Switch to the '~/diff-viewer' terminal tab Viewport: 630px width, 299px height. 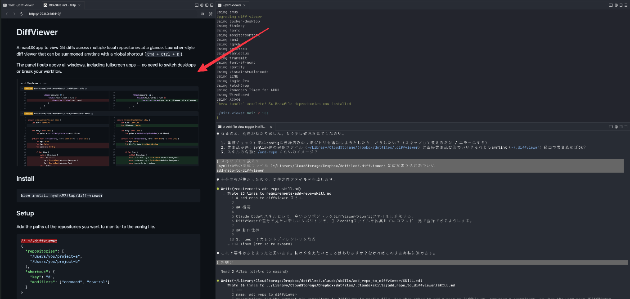231,5
